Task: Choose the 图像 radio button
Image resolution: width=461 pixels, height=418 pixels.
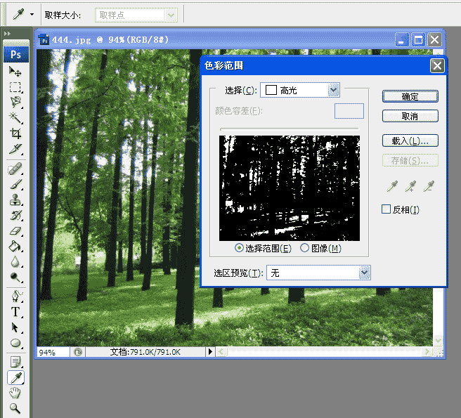Action: click(304, 248)
